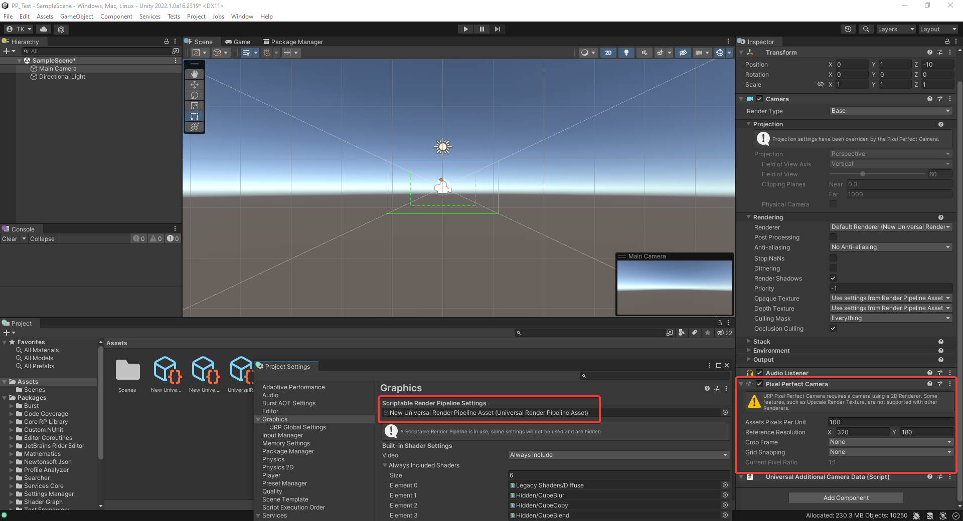Click Add Component button
963x521 pixels.
tap(846, 498)
